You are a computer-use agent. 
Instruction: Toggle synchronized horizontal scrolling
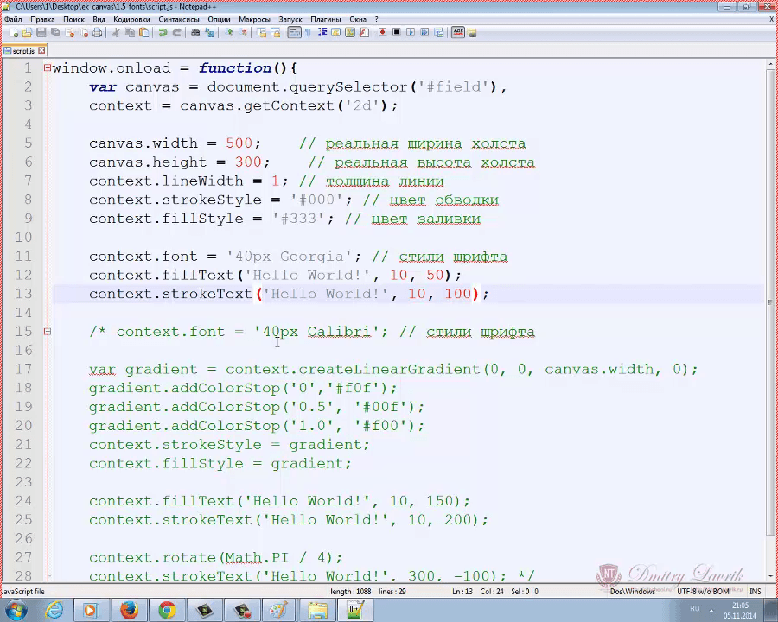[276, 33]
